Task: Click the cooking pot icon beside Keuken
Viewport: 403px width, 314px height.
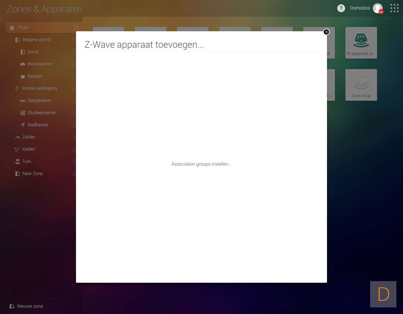Action: (23, 76)
